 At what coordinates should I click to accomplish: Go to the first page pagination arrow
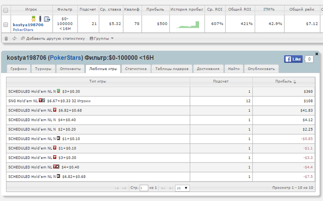[117, 188]
